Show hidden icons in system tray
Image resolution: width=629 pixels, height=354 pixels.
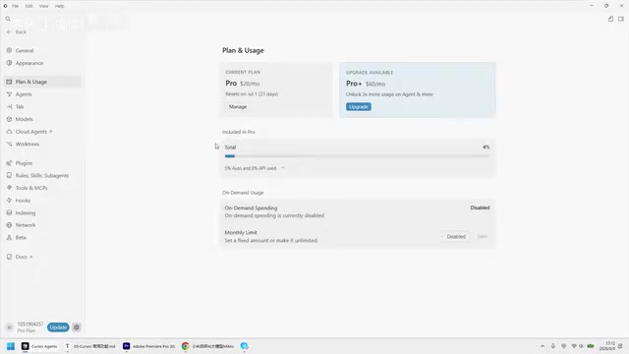[x=543, y=346]
